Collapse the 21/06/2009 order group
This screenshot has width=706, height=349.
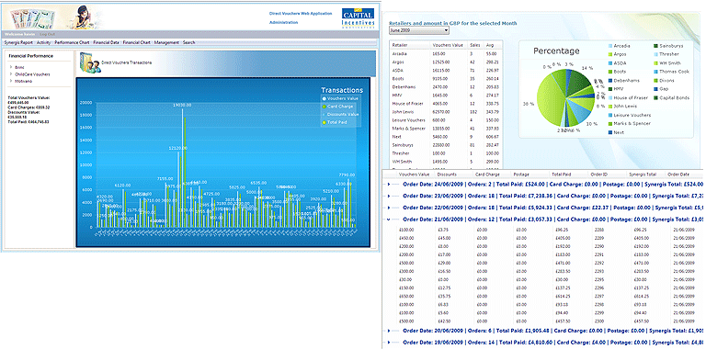[389, 219]
